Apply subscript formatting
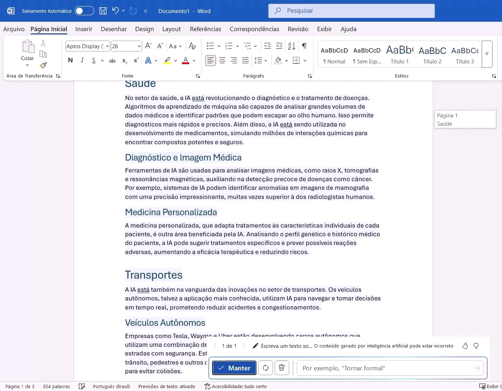Image resolution: width=502 pixels, height=391 pixels. 124,61
